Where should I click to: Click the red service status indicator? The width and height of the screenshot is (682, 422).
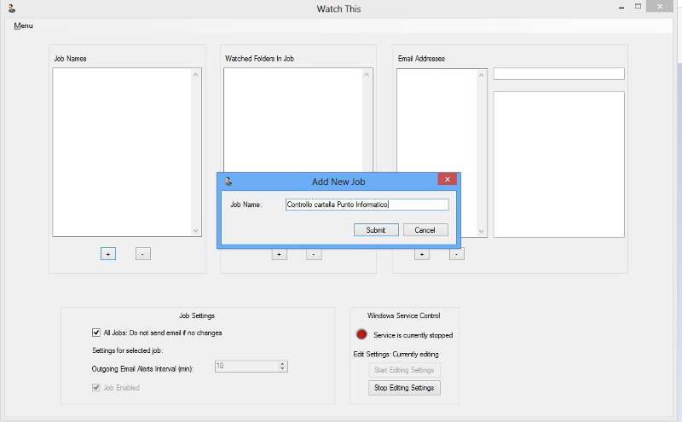[361, 335]
